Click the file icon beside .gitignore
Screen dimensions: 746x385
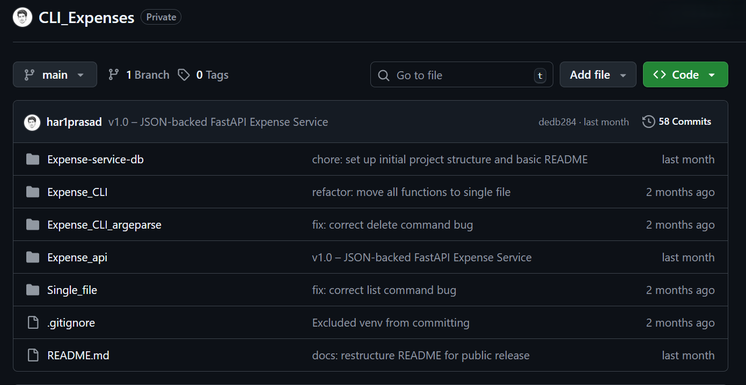point(32,322)
